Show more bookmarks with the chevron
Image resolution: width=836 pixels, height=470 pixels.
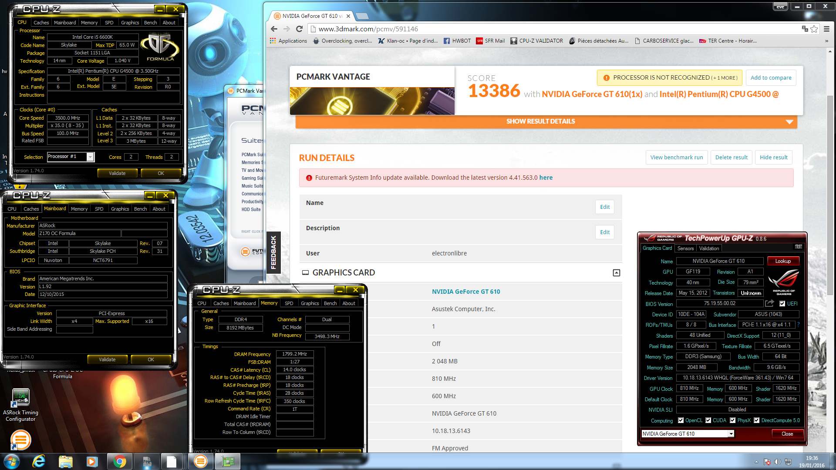pos(826,41)
